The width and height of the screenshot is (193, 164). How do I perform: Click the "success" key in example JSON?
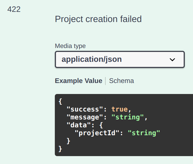pyautogui.click(x=85, y=109)
